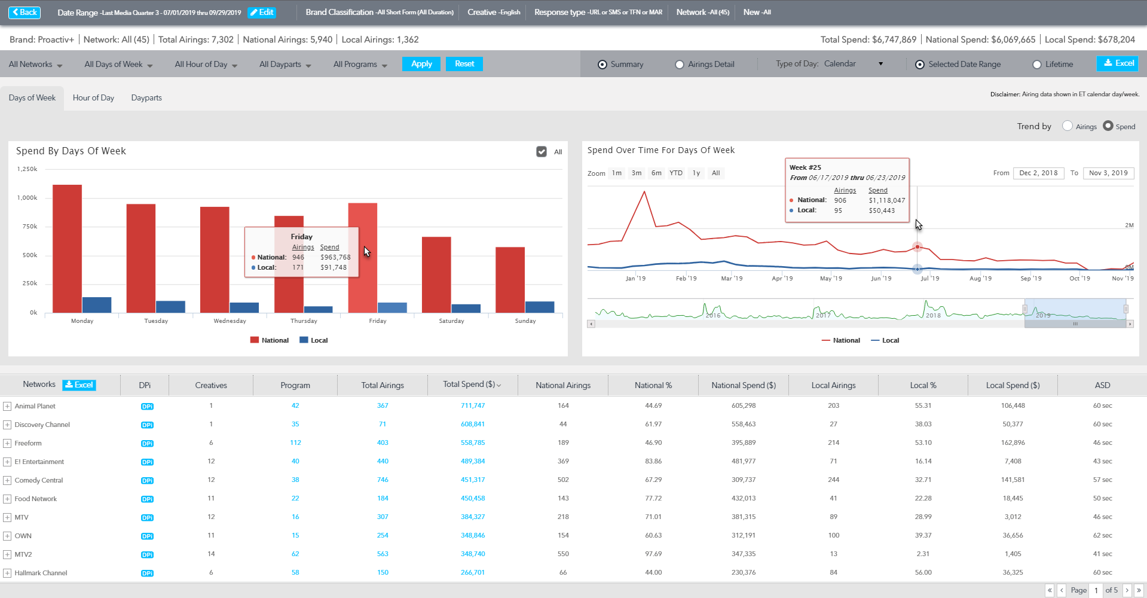Expand the Discovery Channel row
The image size is (1147, 598).
[7, 425]
